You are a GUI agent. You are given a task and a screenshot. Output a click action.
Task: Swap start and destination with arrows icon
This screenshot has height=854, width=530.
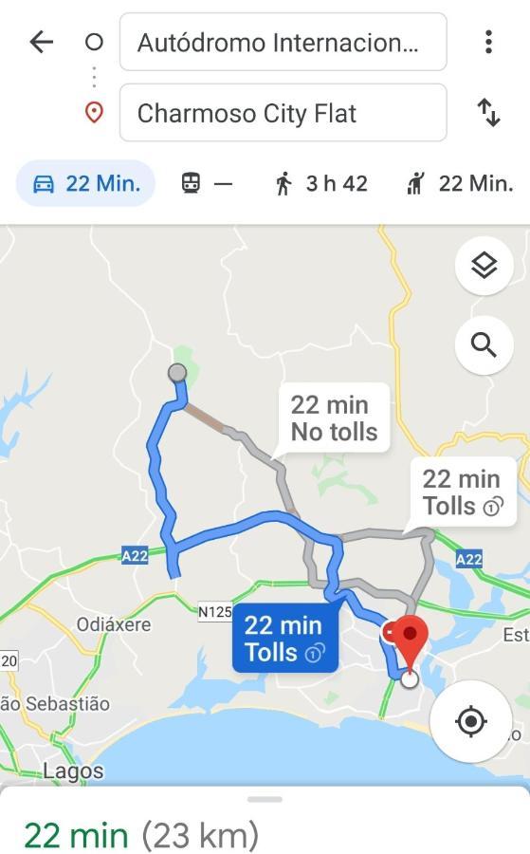488,112
